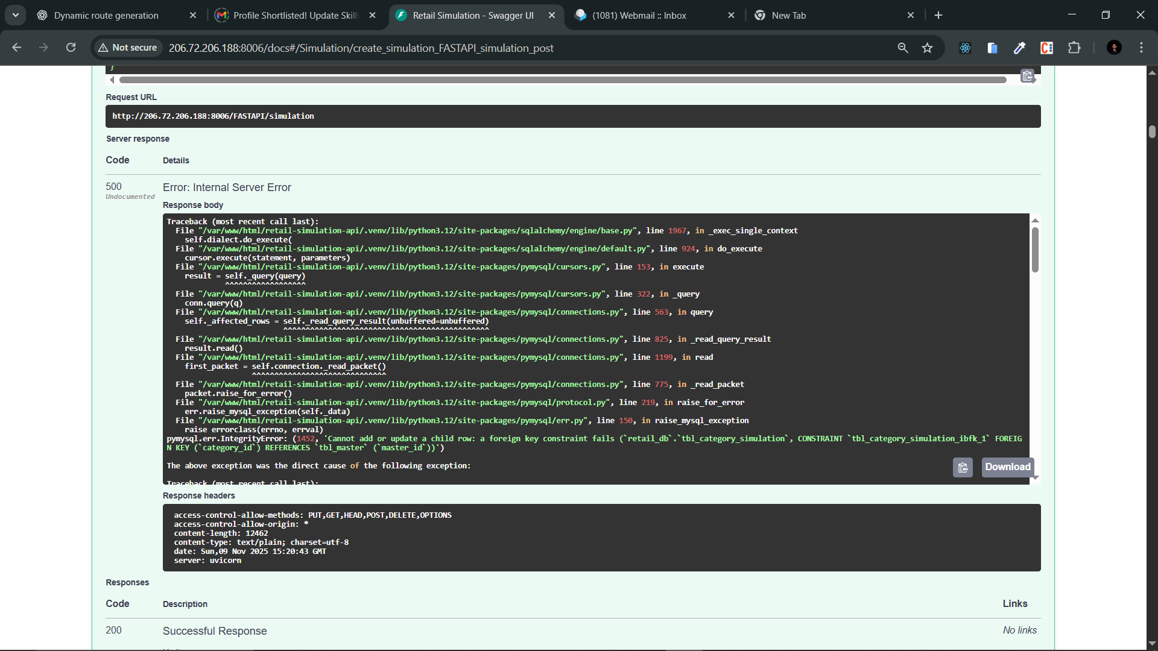Bookmark this page with the star icon

pyautogui.click(x=928, y=48)
